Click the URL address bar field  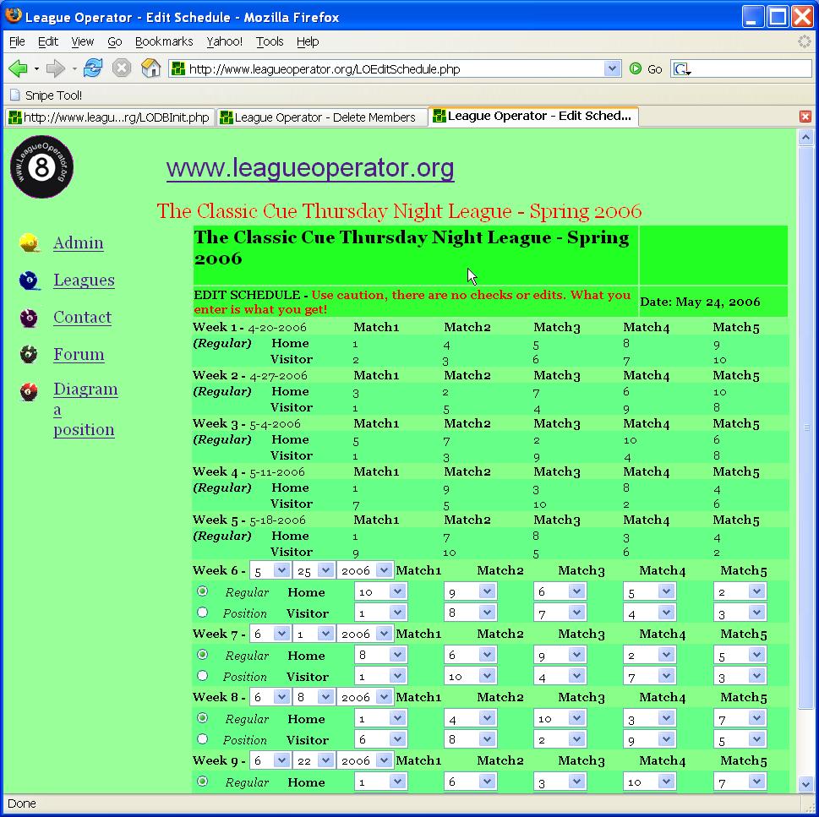pyautogui.click(x=389, y=69)
